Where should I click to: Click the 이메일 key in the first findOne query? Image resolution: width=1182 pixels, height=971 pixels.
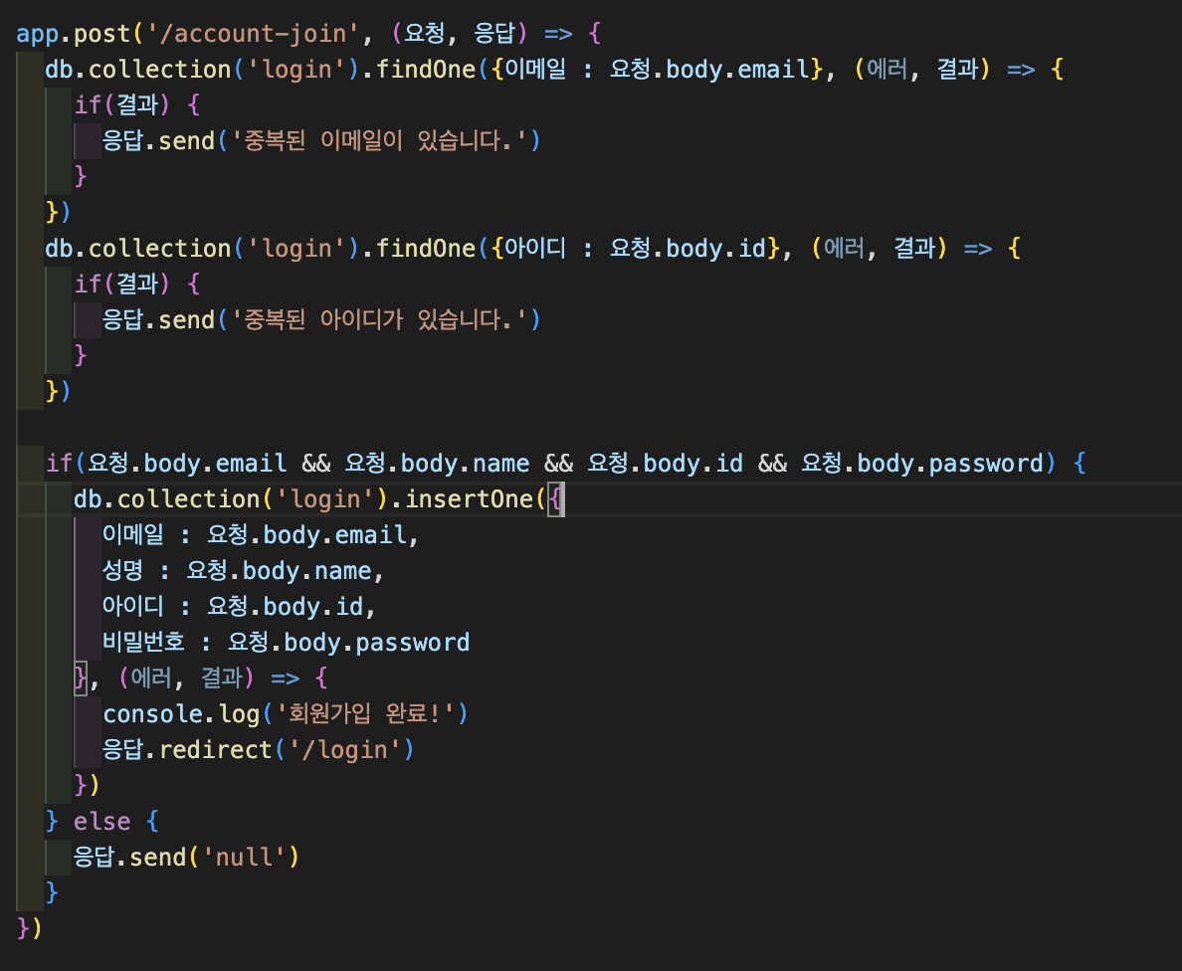pos(535,70)
